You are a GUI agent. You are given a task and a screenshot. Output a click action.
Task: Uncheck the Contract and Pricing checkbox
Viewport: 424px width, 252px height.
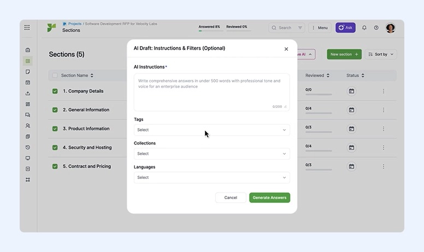(x=55, y=166)
